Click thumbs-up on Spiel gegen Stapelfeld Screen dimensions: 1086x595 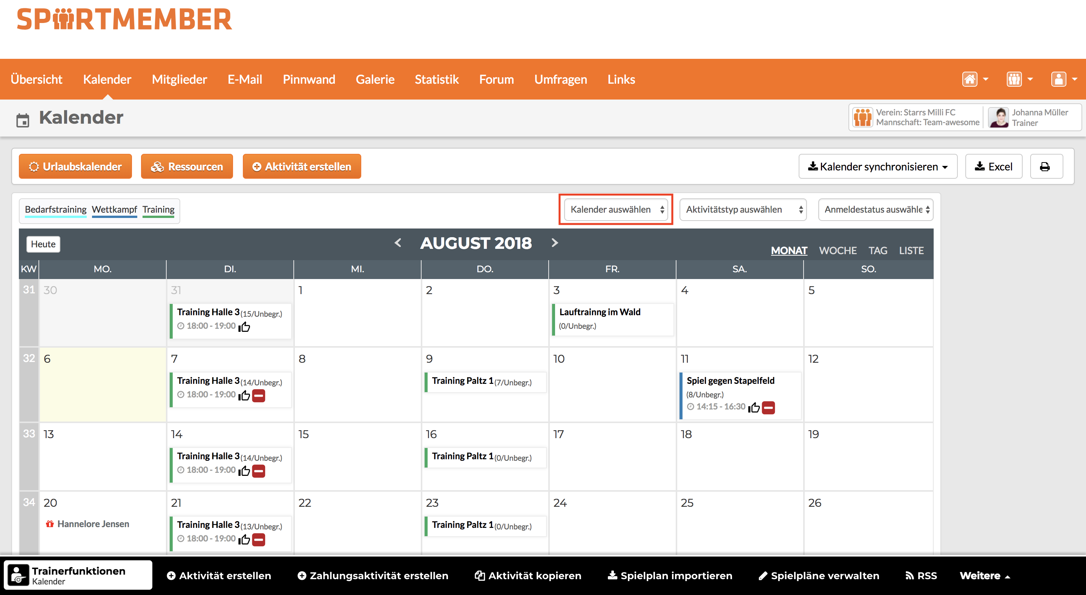click(754, 407)
